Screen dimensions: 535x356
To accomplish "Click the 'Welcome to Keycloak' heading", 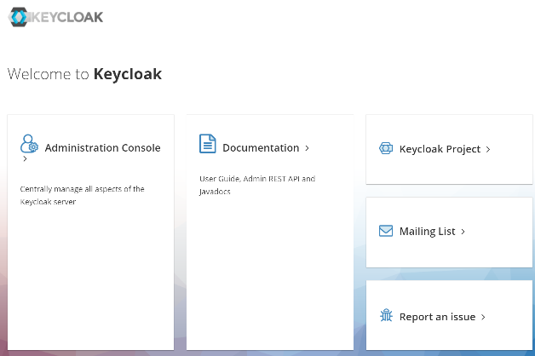I will [x=84, y=74].
